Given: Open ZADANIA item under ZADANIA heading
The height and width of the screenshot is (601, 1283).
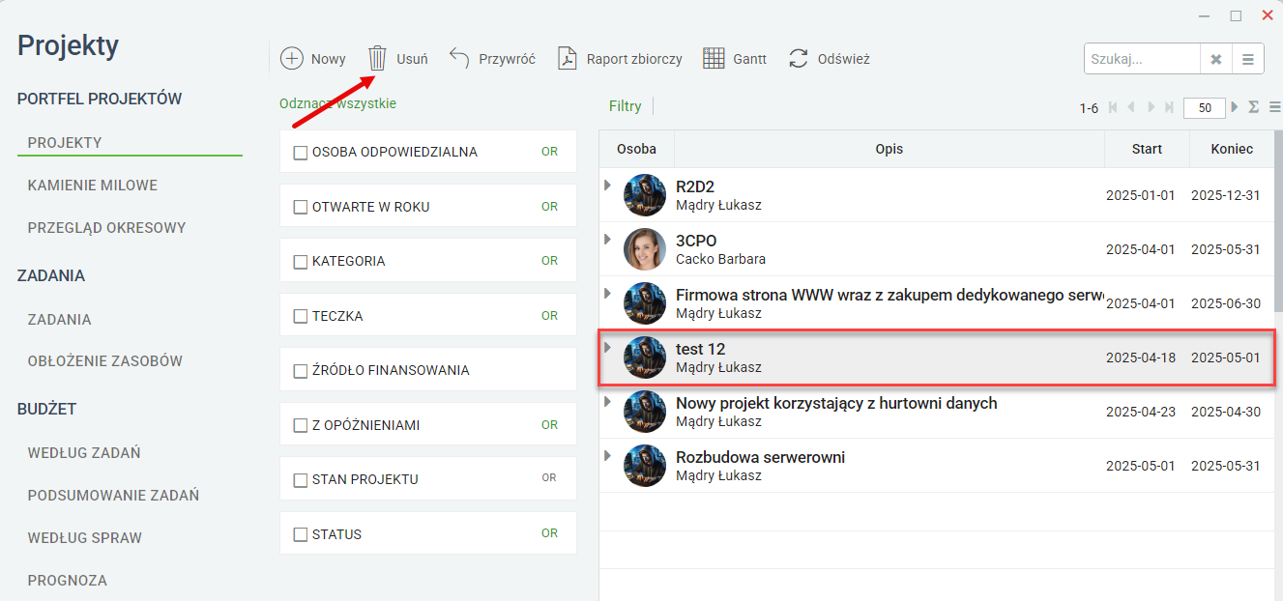Looking at the screenshot, I should [x=60, y=319].
